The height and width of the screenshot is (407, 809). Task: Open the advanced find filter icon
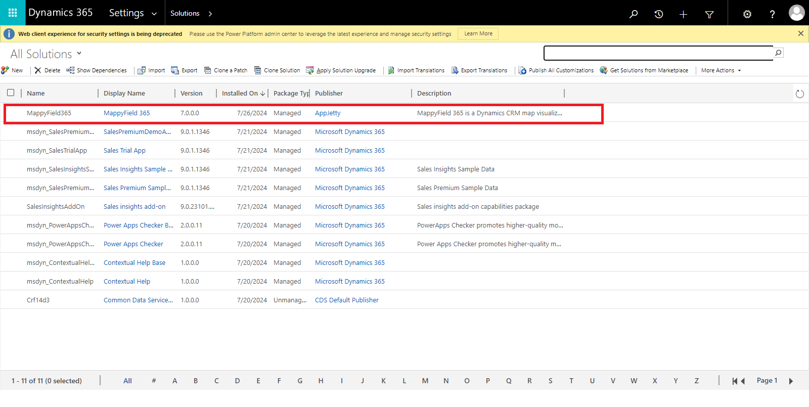pyautogui.click(x=709, y=15)
